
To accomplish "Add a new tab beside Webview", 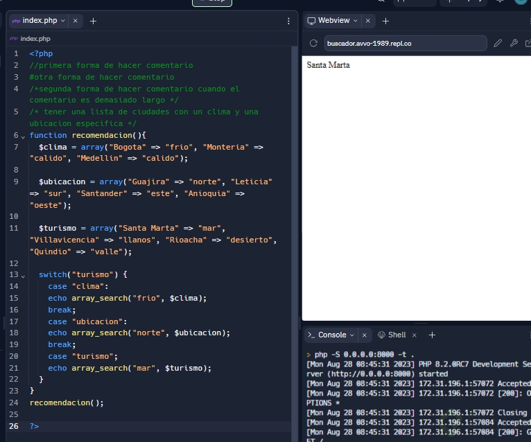I will (385, 21).
